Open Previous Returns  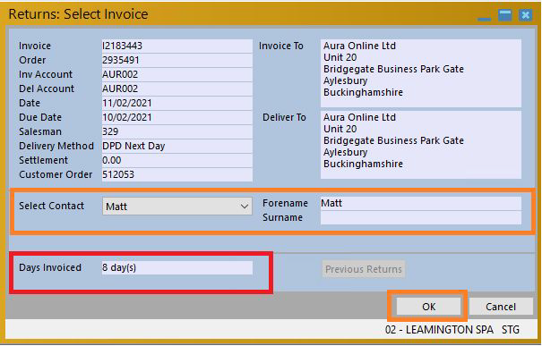coord(364,269)
